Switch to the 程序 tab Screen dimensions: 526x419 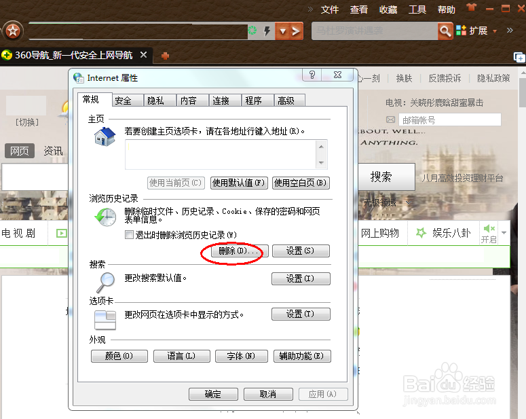[257, 101]
